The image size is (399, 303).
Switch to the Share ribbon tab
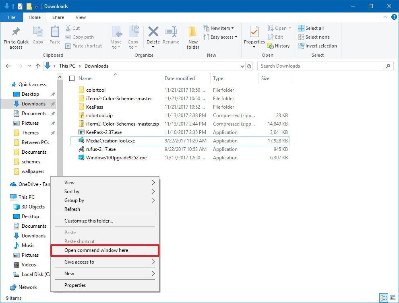[58, 17]
